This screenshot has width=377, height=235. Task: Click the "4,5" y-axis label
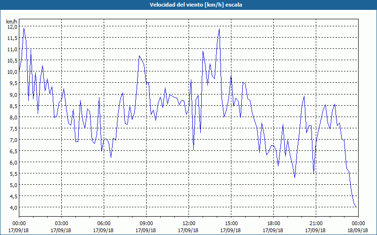click(x=13, y=196)
